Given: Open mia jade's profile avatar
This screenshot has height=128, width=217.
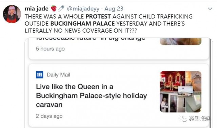Looking at the screenshot, I should [12, 14].
